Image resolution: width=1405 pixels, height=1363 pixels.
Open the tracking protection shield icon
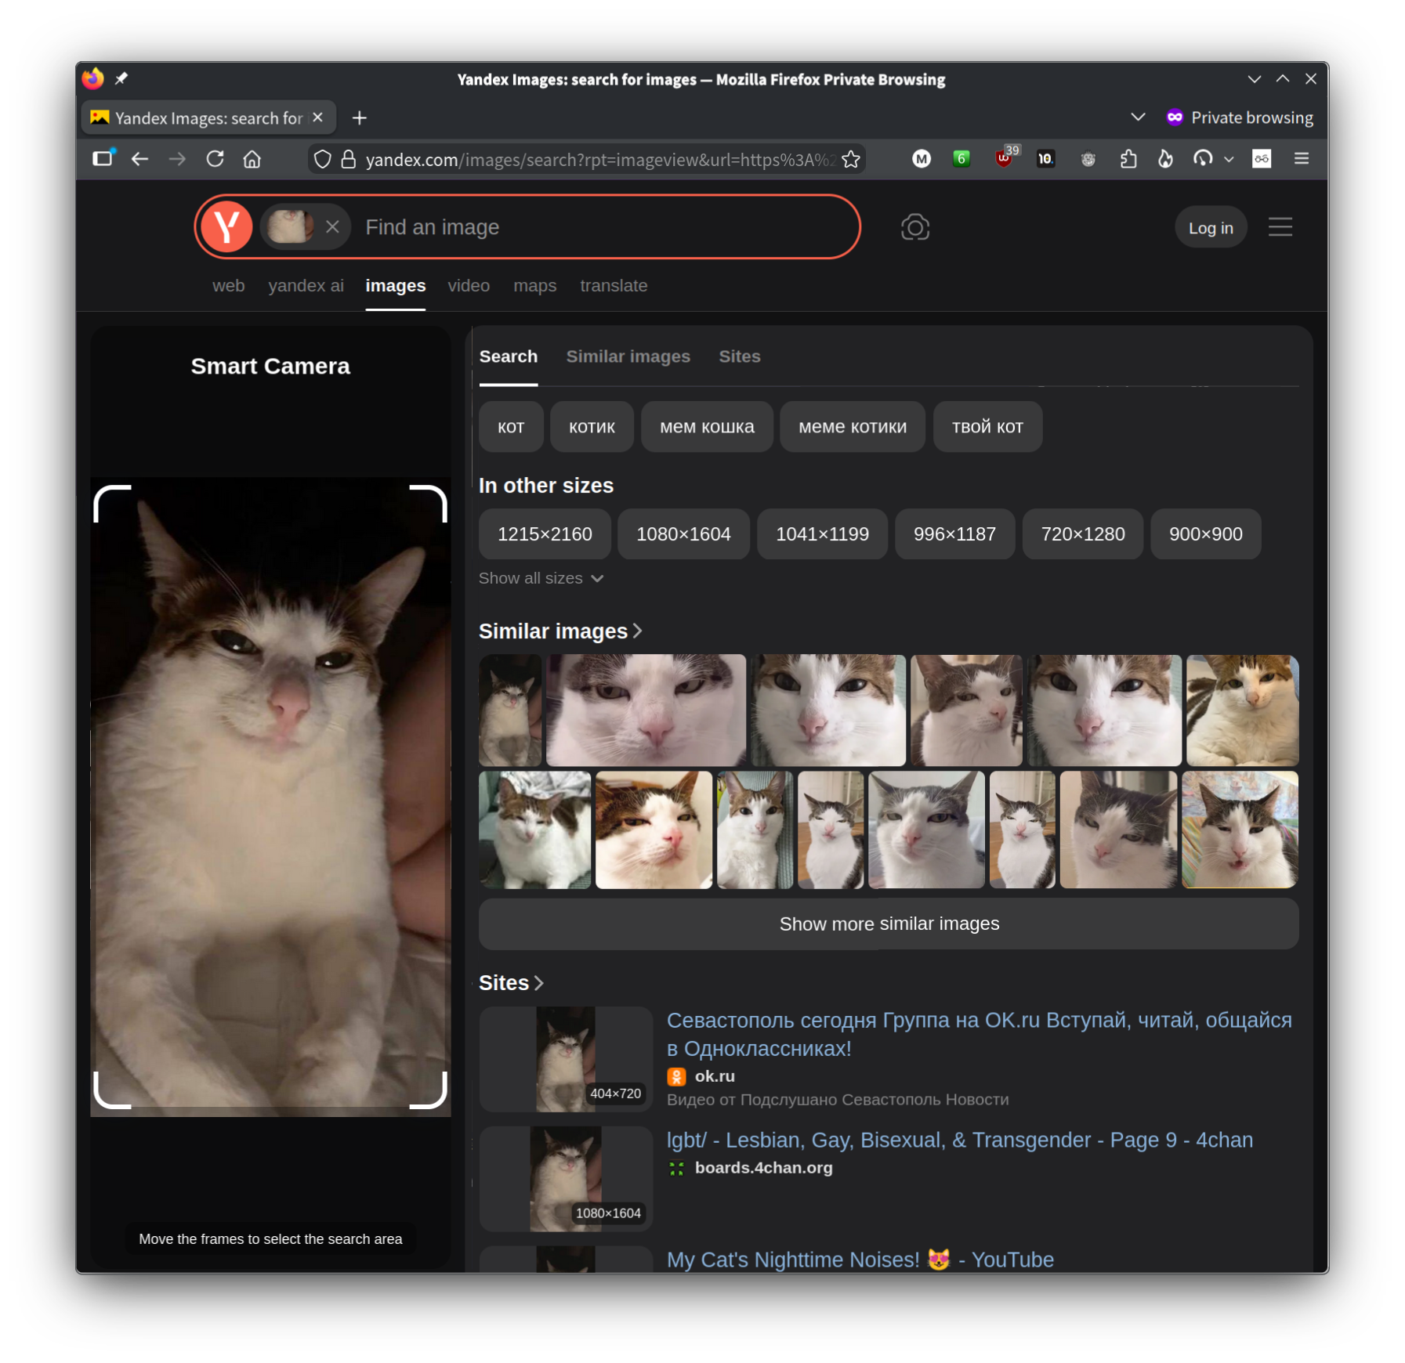coord(322,160)
